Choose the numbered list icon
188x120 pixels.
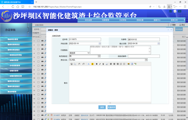pyautogui.click(x=121, y=64)
